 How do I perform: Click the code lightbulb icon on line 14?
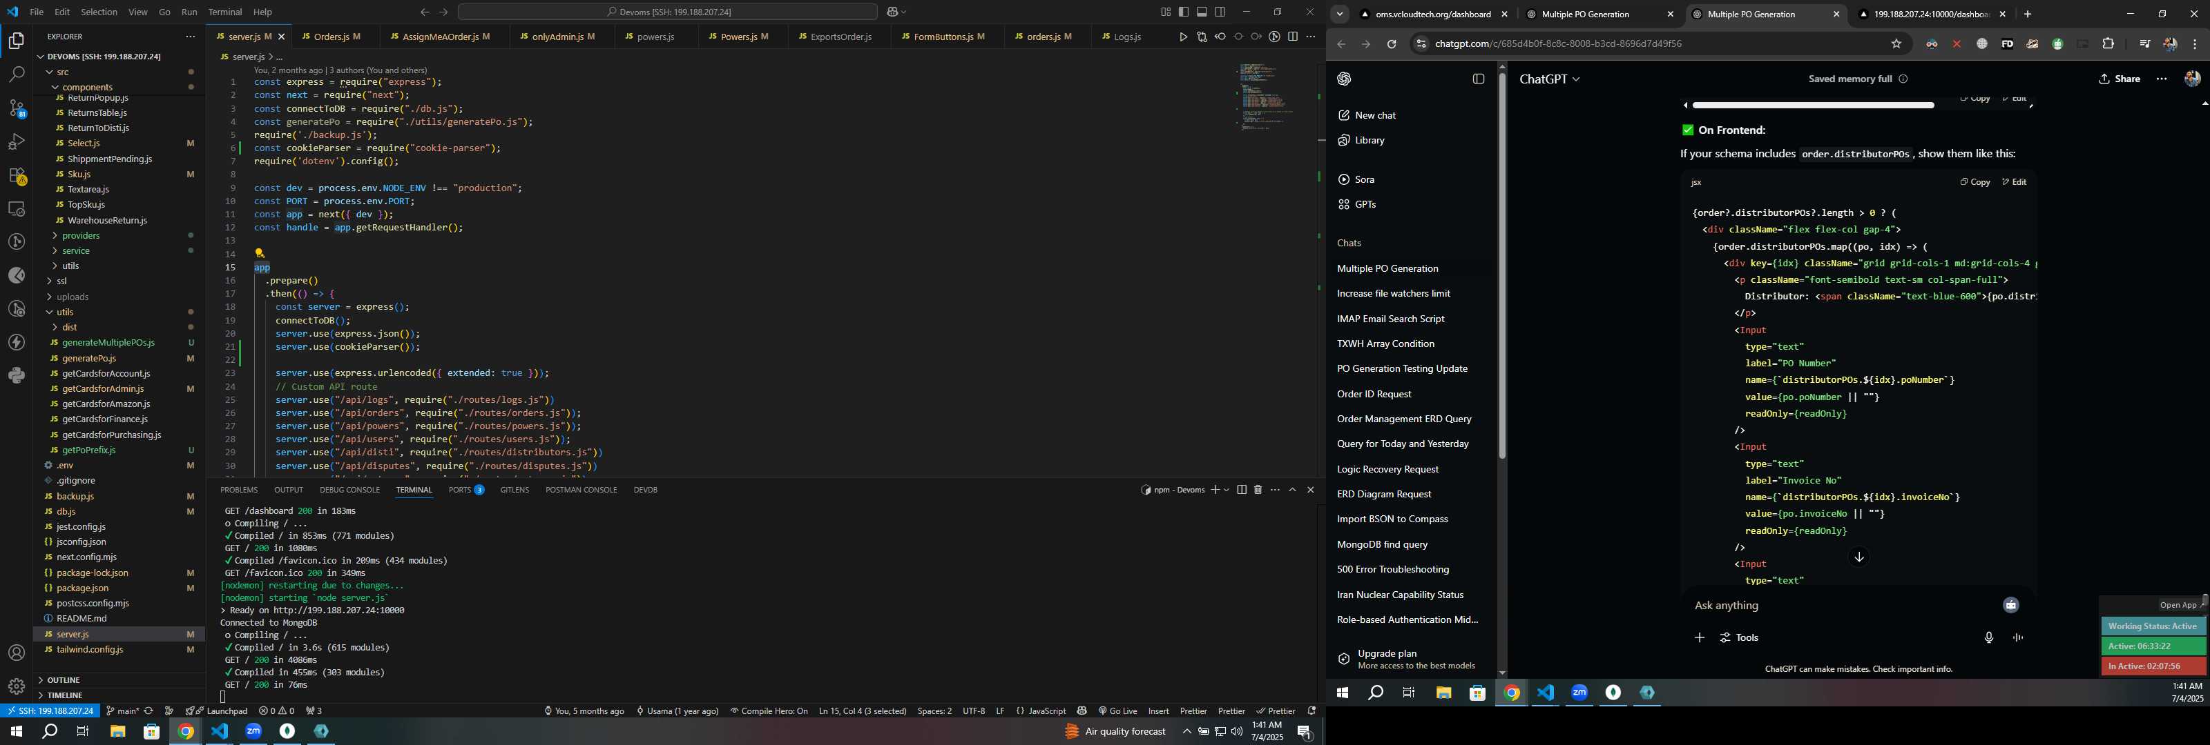click(x=259, y=253)
